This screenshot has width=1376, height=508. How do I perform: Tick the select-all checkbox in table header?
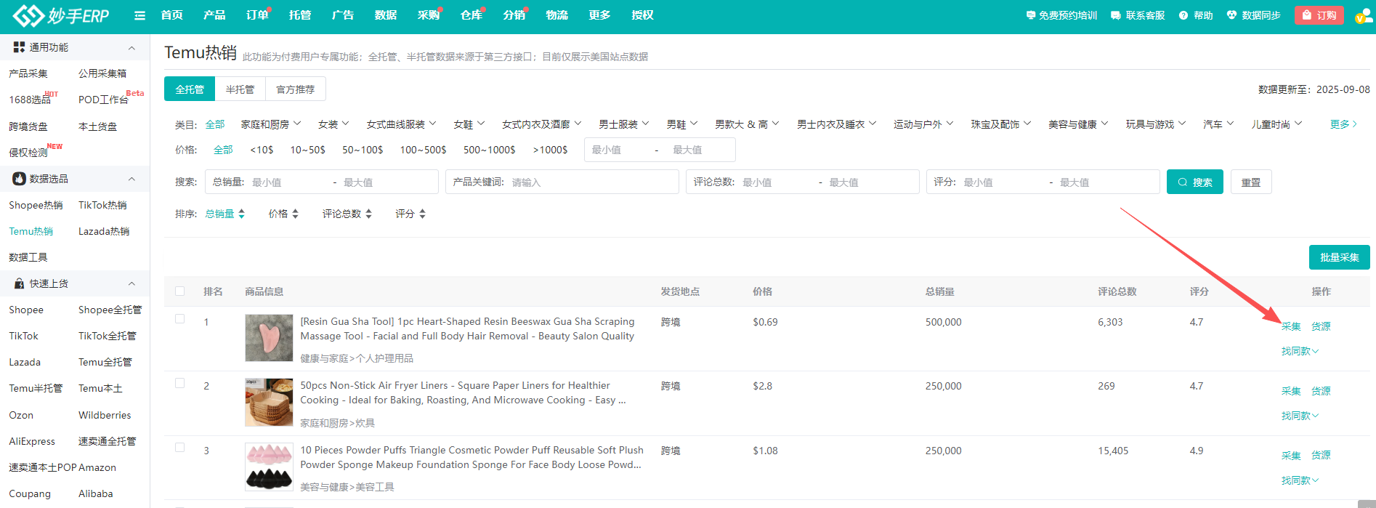pos(179,291)
